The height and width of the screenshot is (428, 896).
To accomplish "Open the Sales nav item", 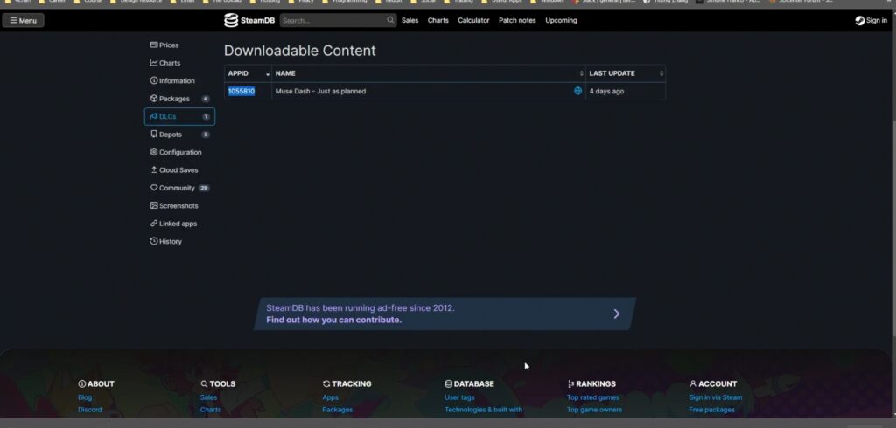I will 409,21.
